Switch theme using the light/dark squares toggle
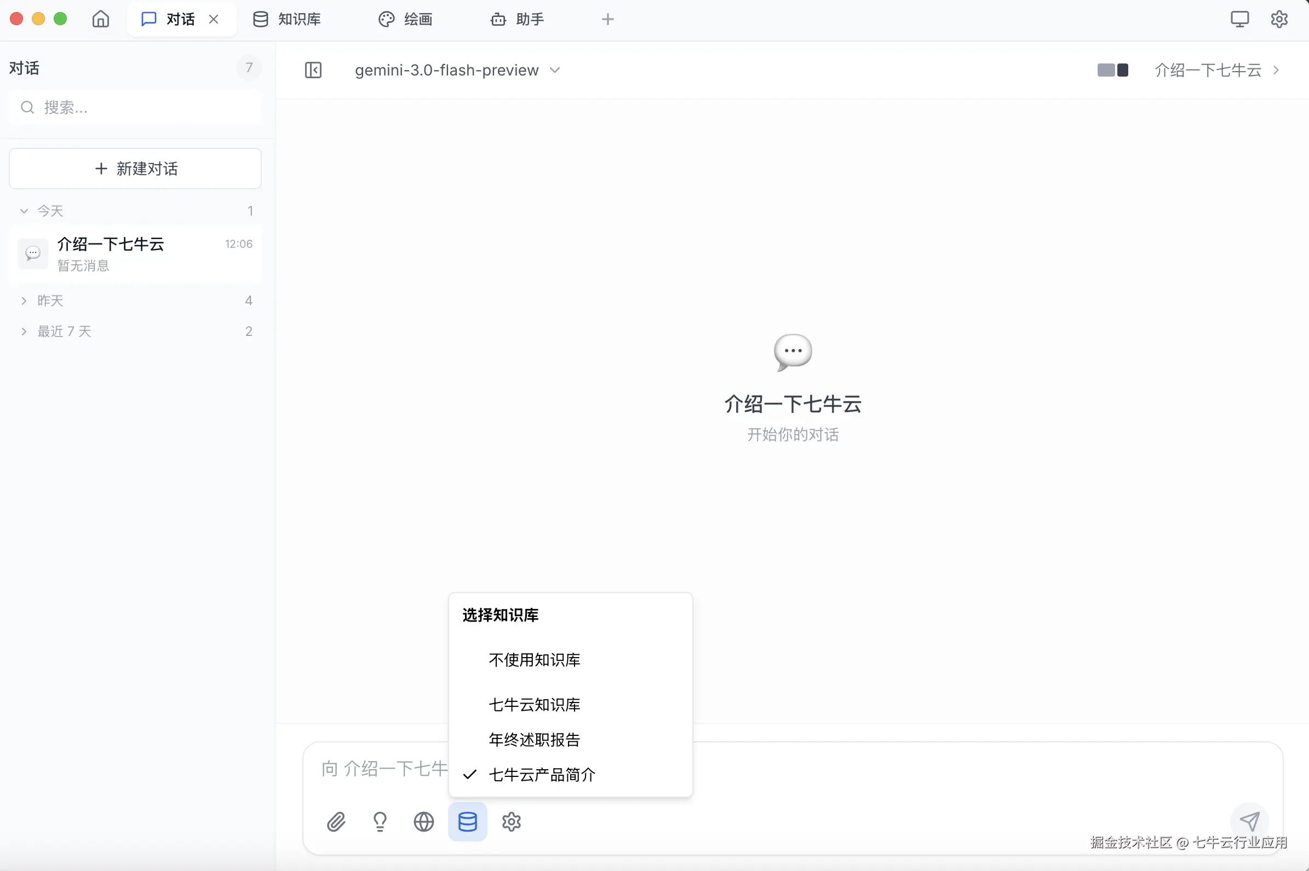 [1113, 70]
